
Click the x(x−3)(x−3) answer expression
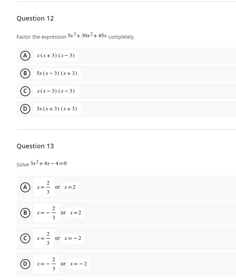(x=56, y=91)
